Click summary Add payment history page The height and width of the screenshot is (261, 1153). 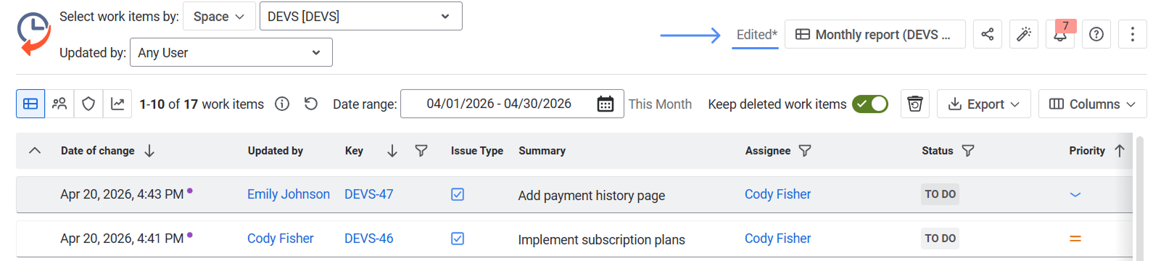592,196
